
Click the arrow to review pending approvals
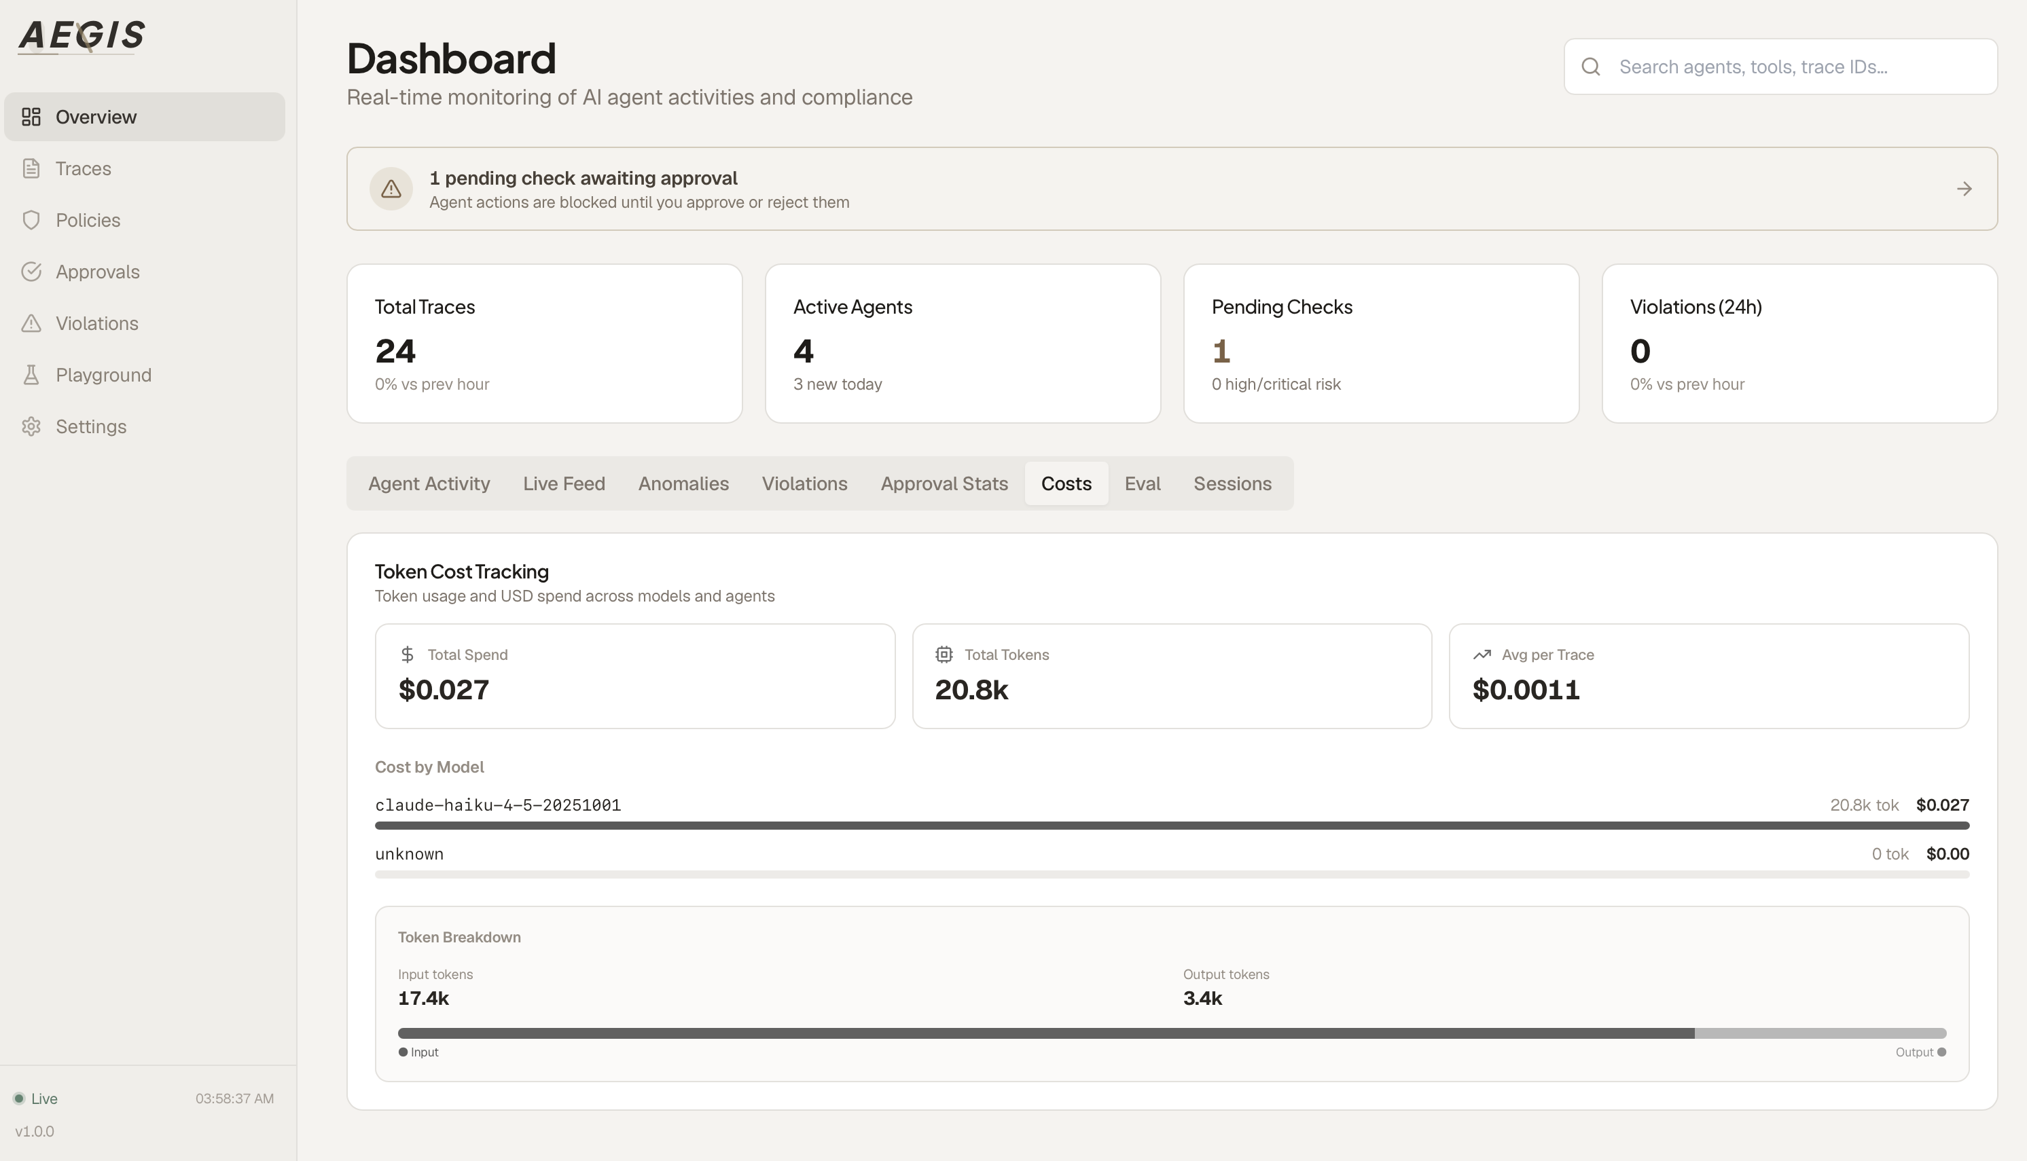click(x=1964, y=188)
